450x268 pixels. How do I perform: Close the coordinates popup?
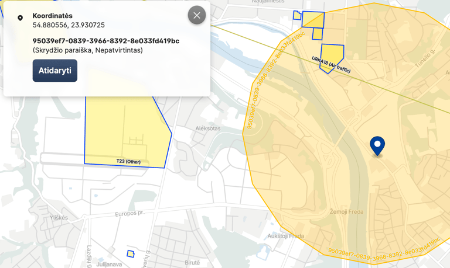(197, 15)
